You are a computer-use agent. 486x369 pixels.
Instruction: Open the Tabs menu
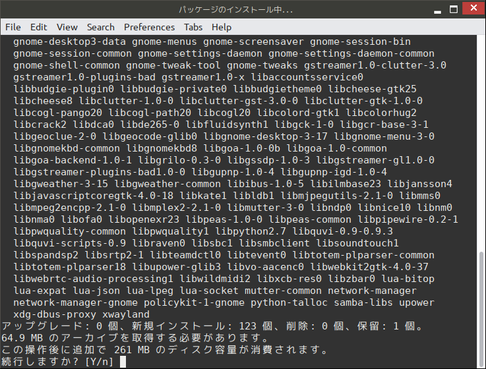pyautogui.click(x=193, y=27)
